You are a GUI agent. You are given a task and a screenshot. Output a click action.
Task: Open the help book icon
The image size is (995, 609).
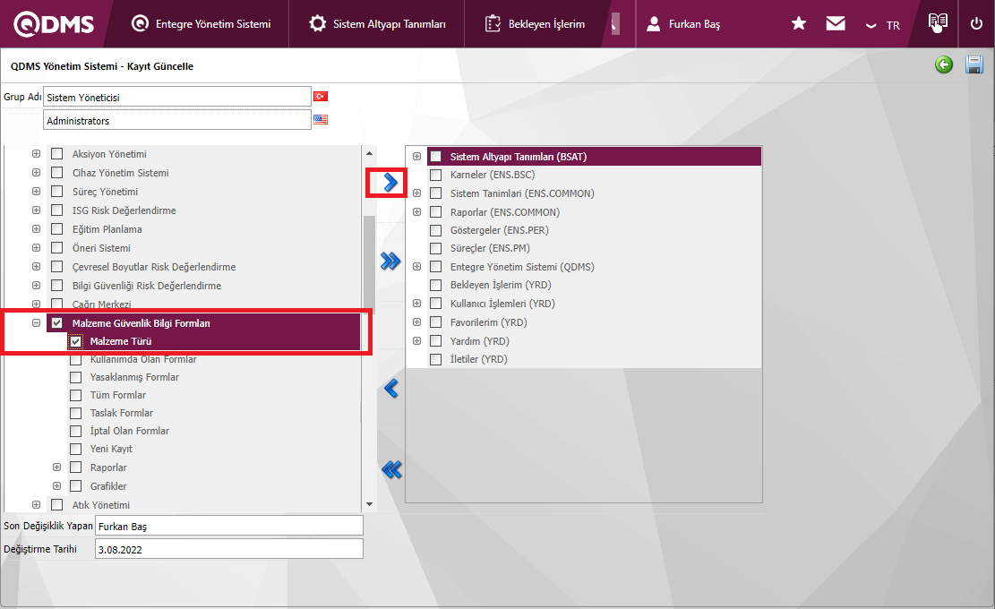[938, 23]
